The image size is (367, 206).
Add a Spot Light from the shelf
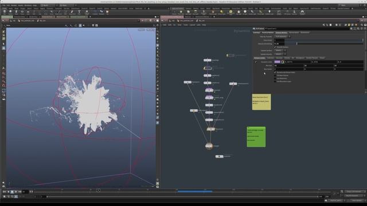pos(189,12)
